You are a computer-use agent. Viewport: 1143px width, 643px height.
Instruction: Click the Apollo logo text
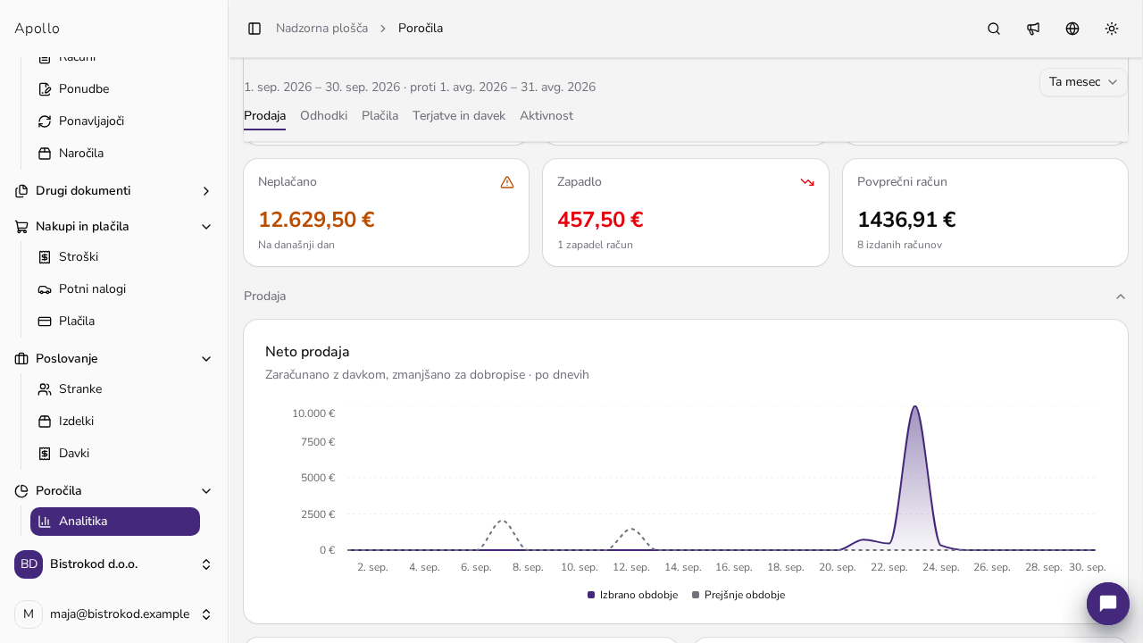tap(37, 29)
